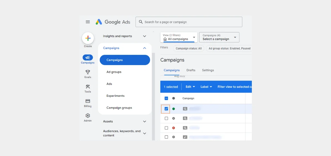The image size is (331, 156).
Task: Click the sidebar vertical scrollbar
Action: [153, 96]
